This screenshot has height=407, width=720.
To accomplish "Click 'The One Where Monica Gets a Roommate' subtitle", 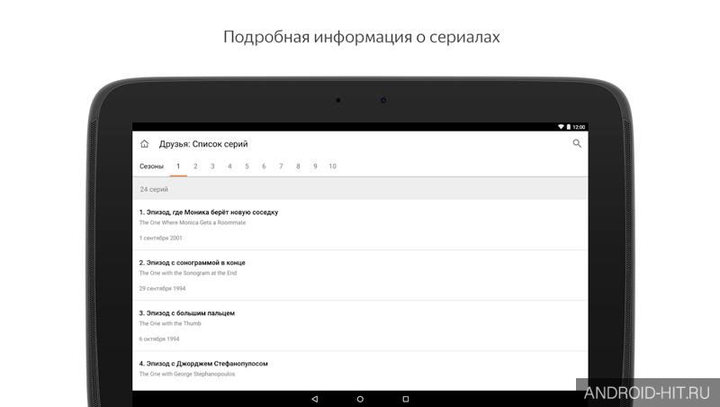I will click(x=193, y=222).
